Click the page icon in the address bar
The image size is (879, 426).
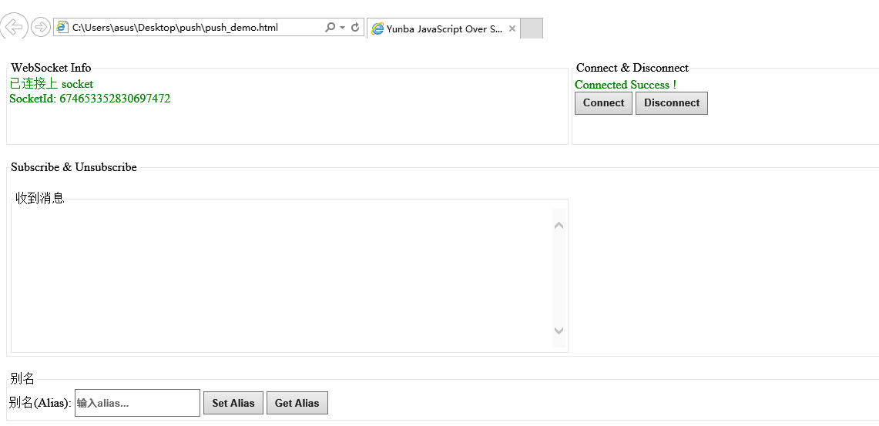pyautogui.click(x=63, y=27)
